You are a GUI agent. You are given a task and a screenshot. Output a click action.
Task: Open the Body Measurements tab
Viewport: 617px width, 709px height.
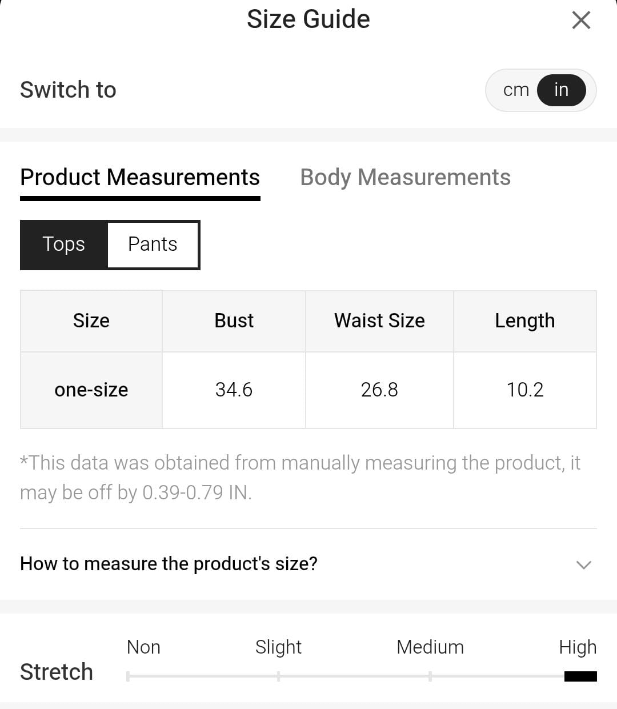point(405,177)
